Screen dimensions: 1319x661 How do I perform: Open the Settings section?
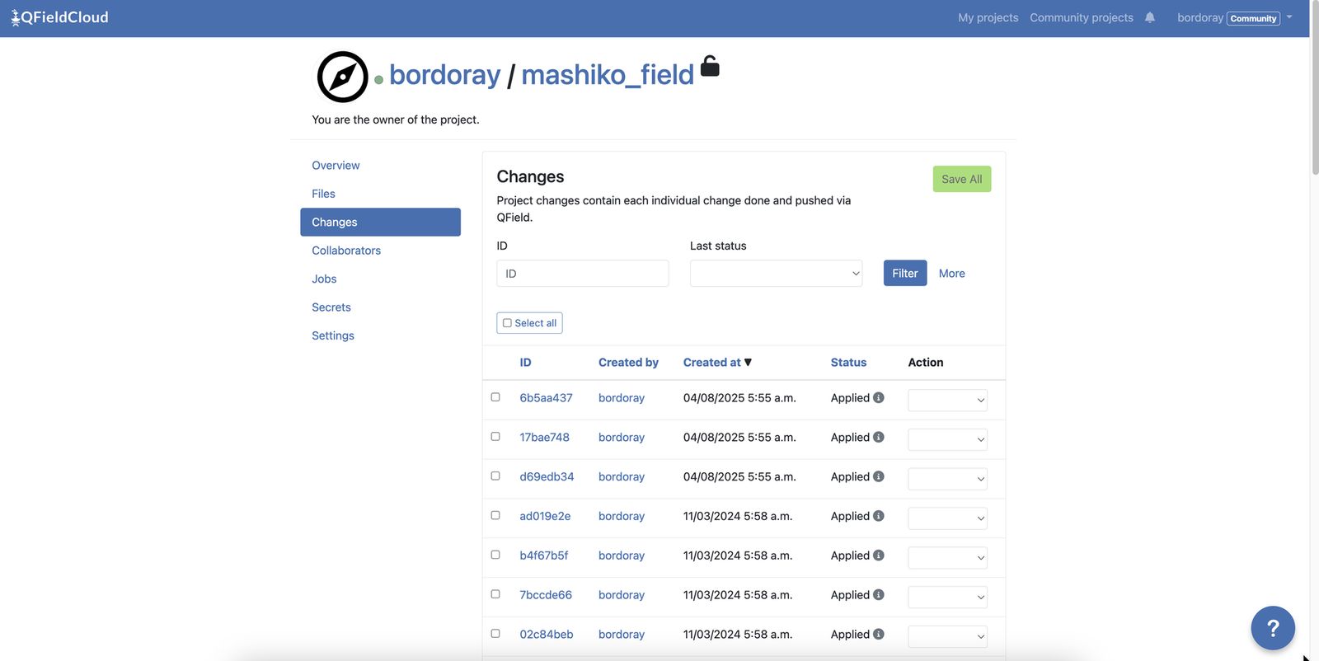click(333, 335)
